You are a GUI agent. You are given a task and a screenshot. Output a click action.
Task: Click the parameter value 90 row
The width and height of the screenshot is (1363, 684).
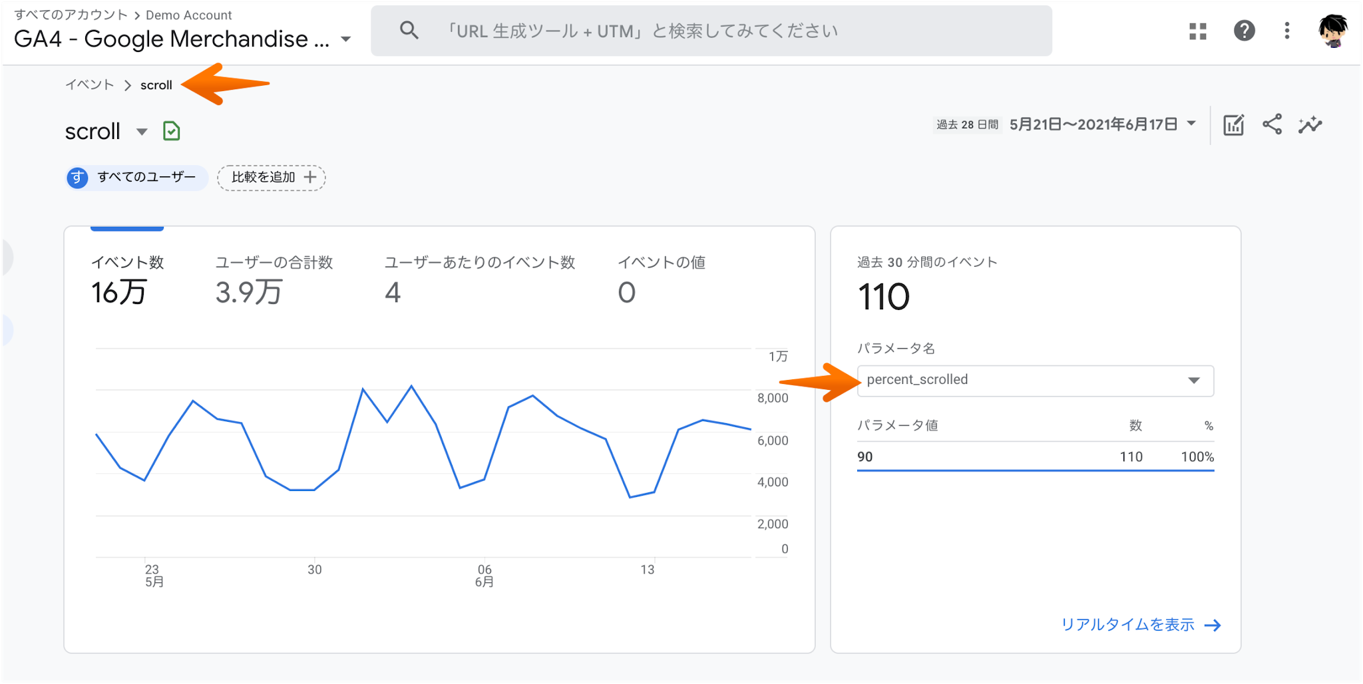[1035, 456]
